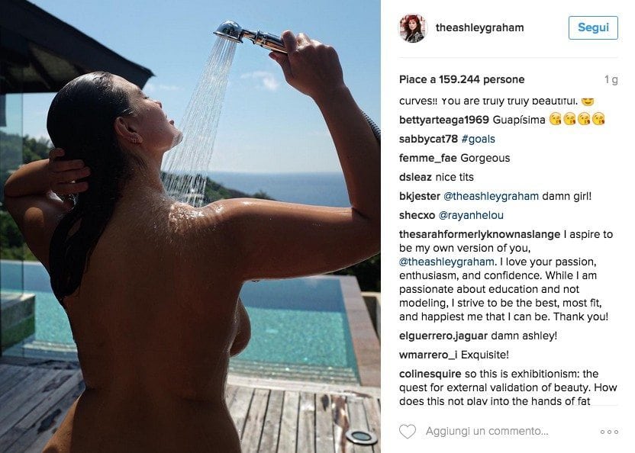Viewport: 635px width, 453px height.
Task: Click @theashleygraham mention in bkjester comment
Action: click(491, 196)
